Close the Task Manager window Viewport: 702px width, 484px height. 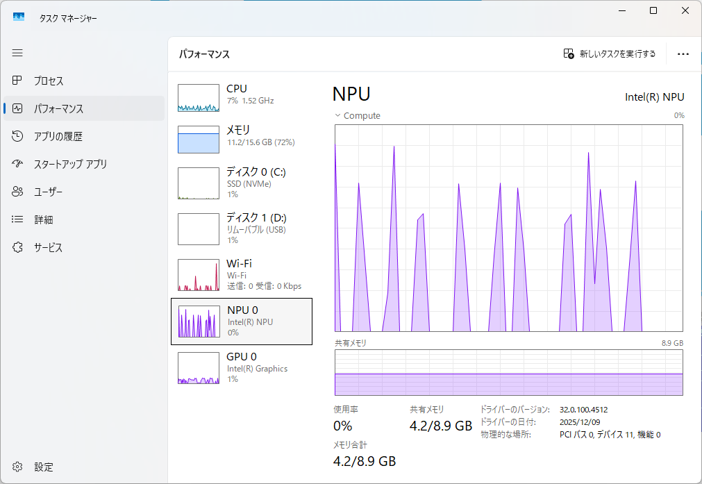(x=685, y=10)
